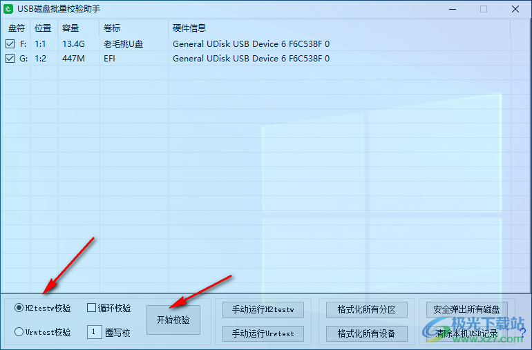Uncheck the G: drive checkbox
The image size is (532, 350).
point(10,58)
